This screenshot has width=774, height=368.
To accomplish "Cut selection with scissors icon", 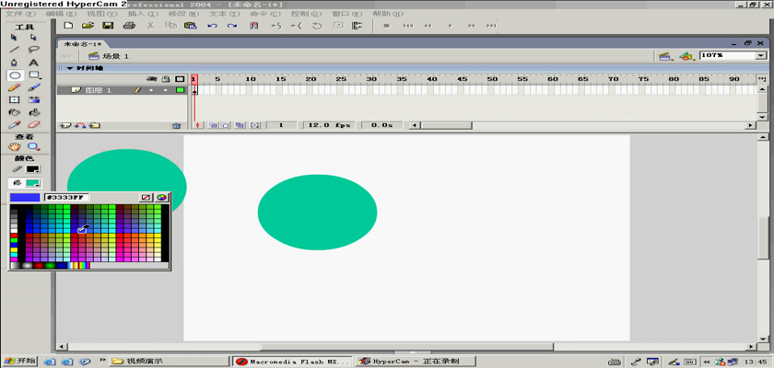I will coord(150,26).
